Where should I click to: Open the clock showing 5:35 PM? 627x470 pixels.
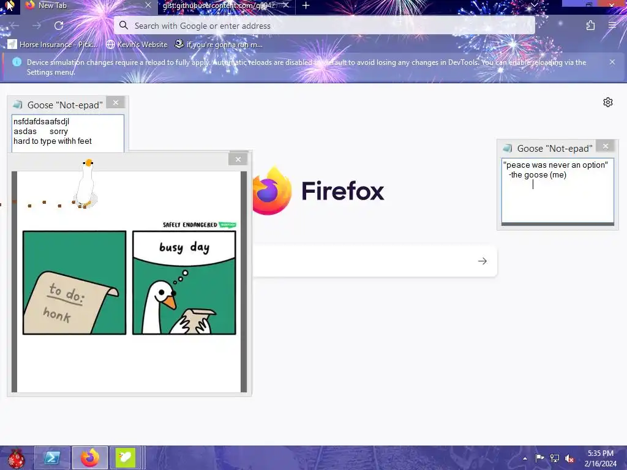(600, 458)
